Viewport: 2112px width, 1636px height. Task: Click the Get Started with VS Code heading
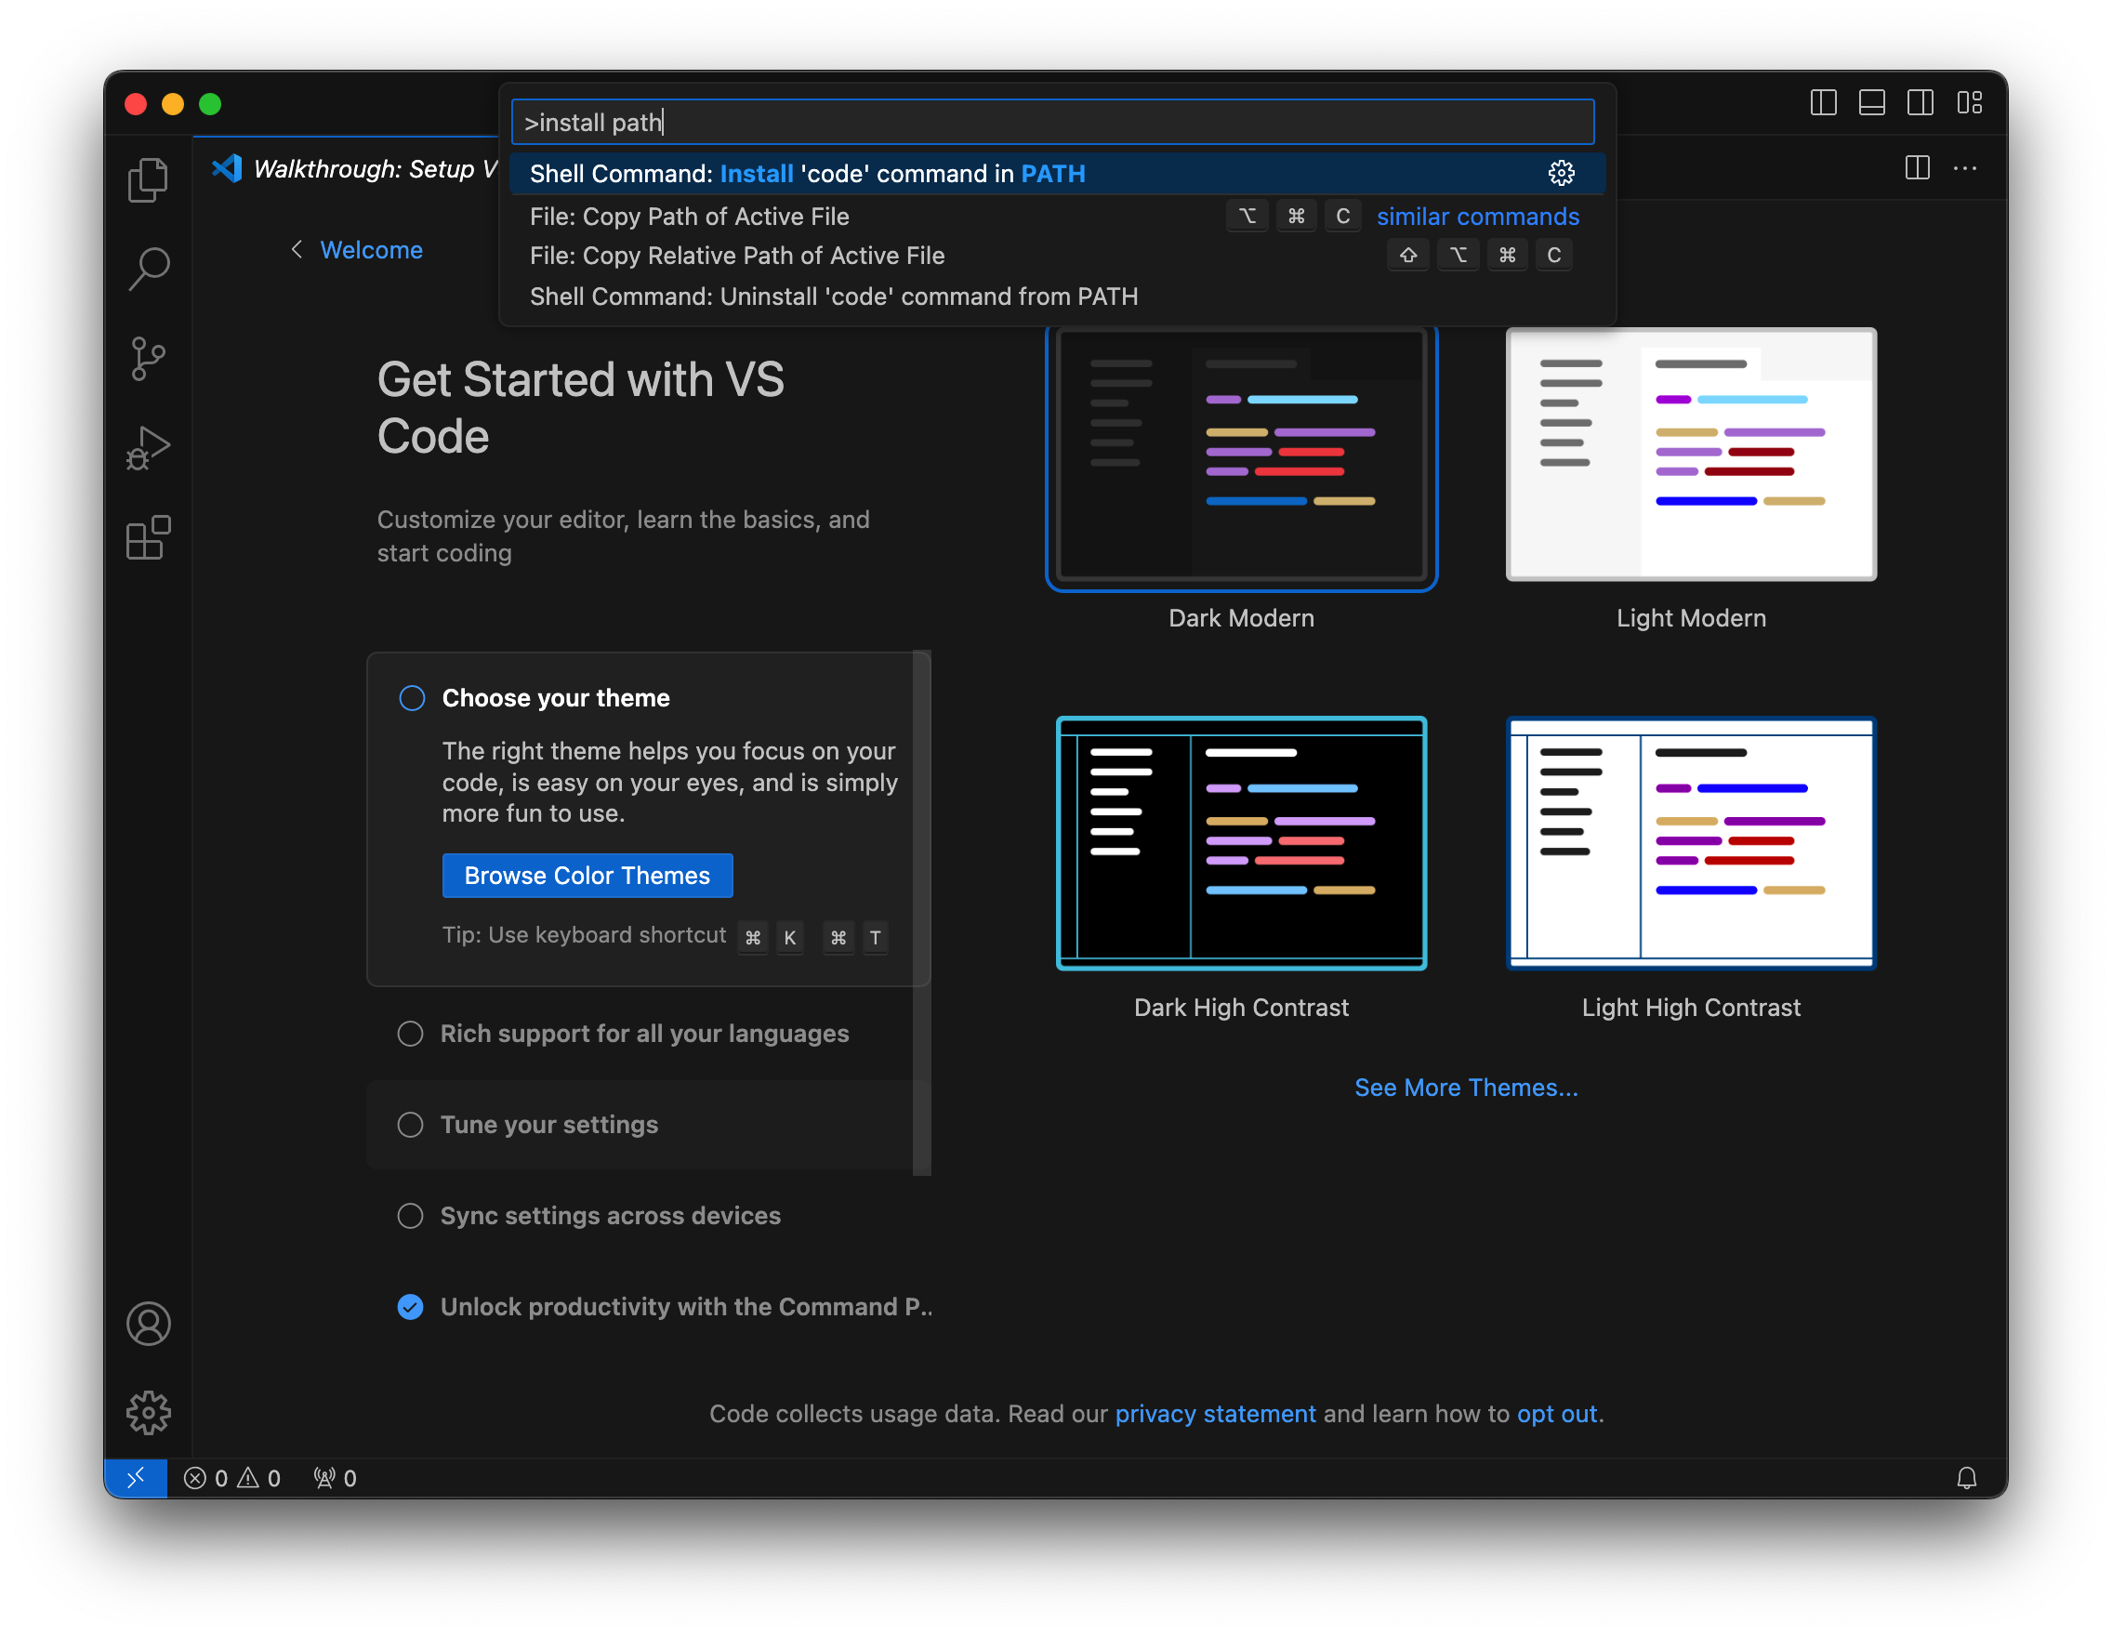[x=580, y=407]
